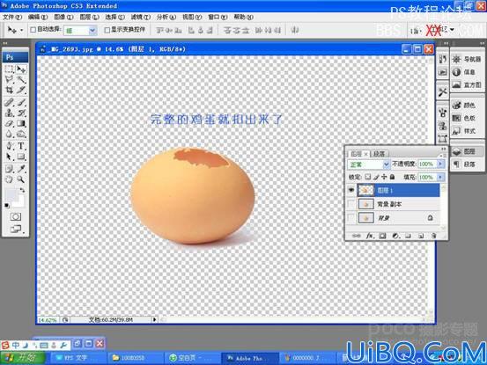Toggle lock transparent pixels
487x365 pixels.
coord(368,177)
